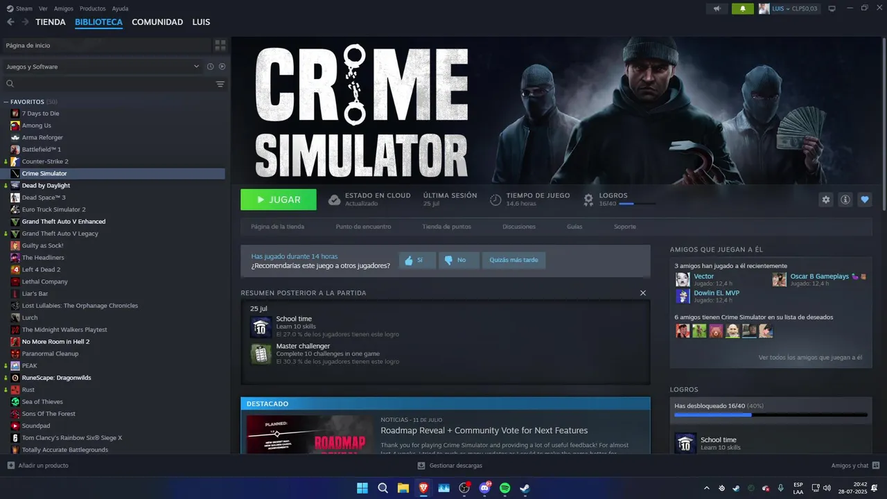Open Brave browser in the taskbar
887x499 pixels.
pos(423,488)
